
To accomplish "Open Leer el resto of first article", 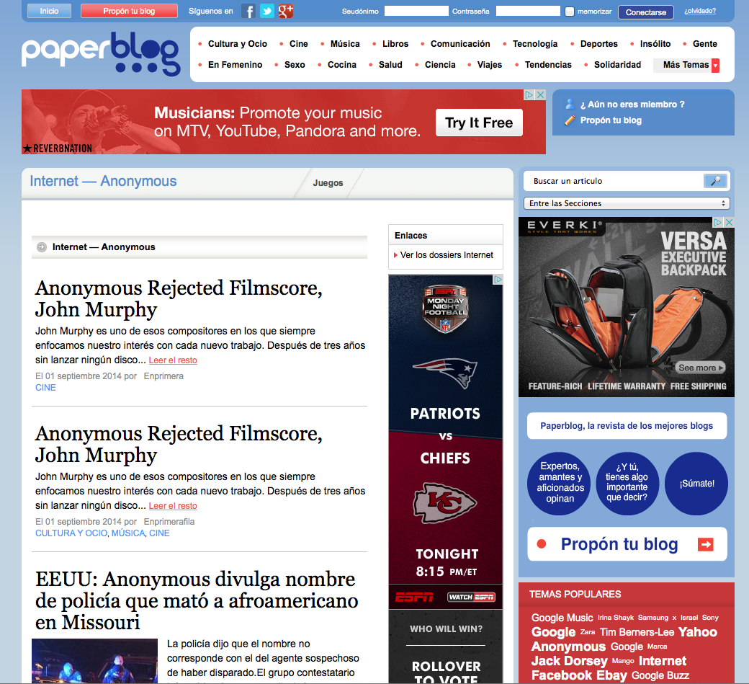I will tap(173, 360).
